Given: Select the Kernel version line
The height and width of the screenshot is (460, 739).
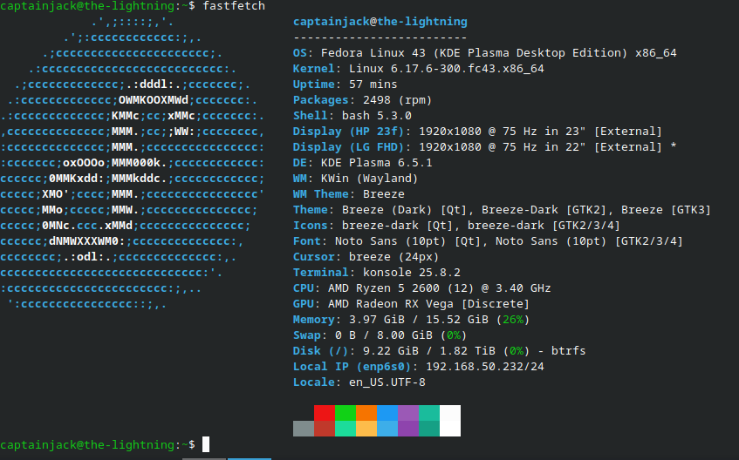Looking at the screenshot, I should [x=419, y=69].
